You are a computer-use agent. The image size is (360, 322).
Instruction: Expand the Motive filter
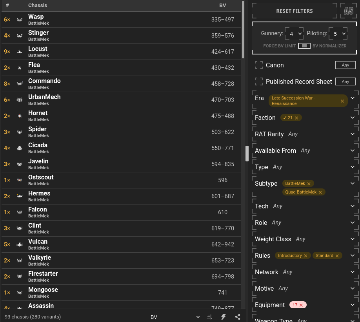353,288
